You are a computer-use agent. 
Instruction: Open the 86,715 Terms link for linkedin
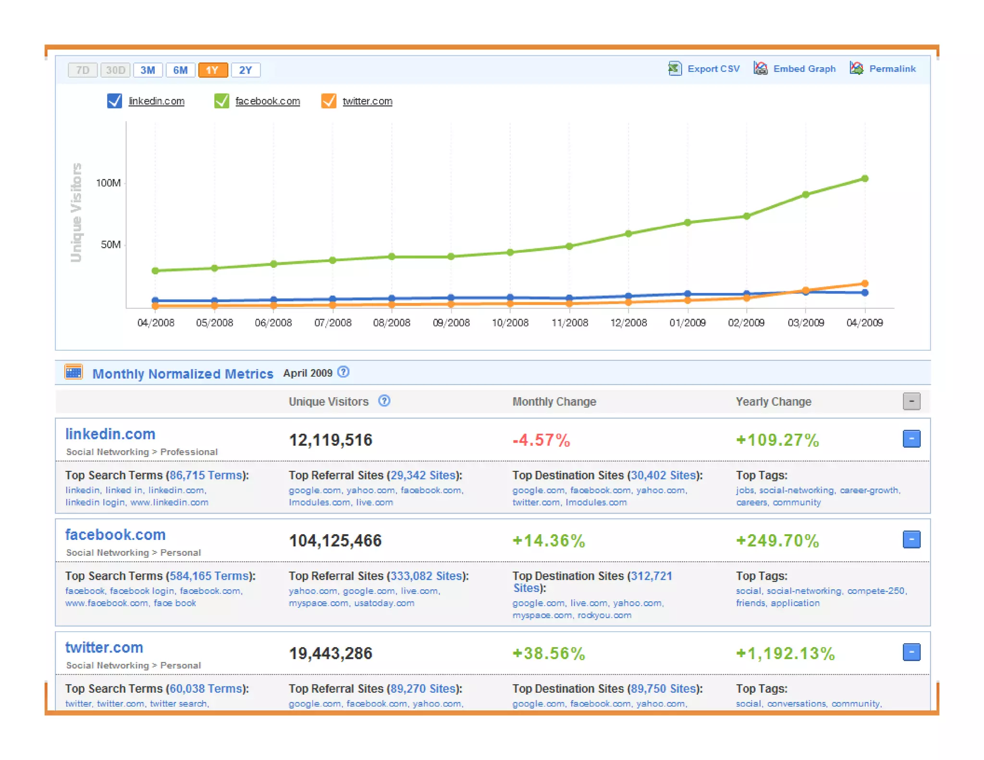click(x=206, y=475)
